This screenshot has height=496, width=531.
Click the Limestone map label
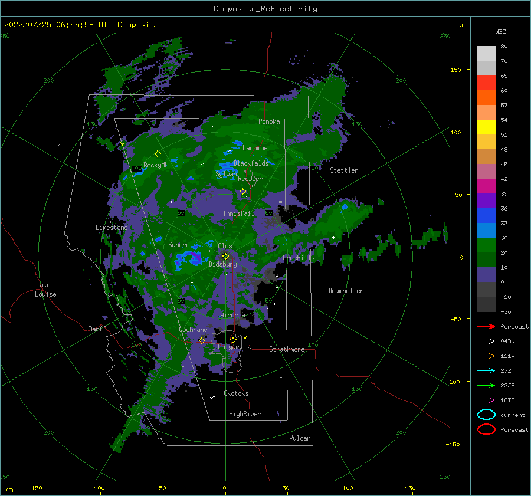click(x=112, y=228)
